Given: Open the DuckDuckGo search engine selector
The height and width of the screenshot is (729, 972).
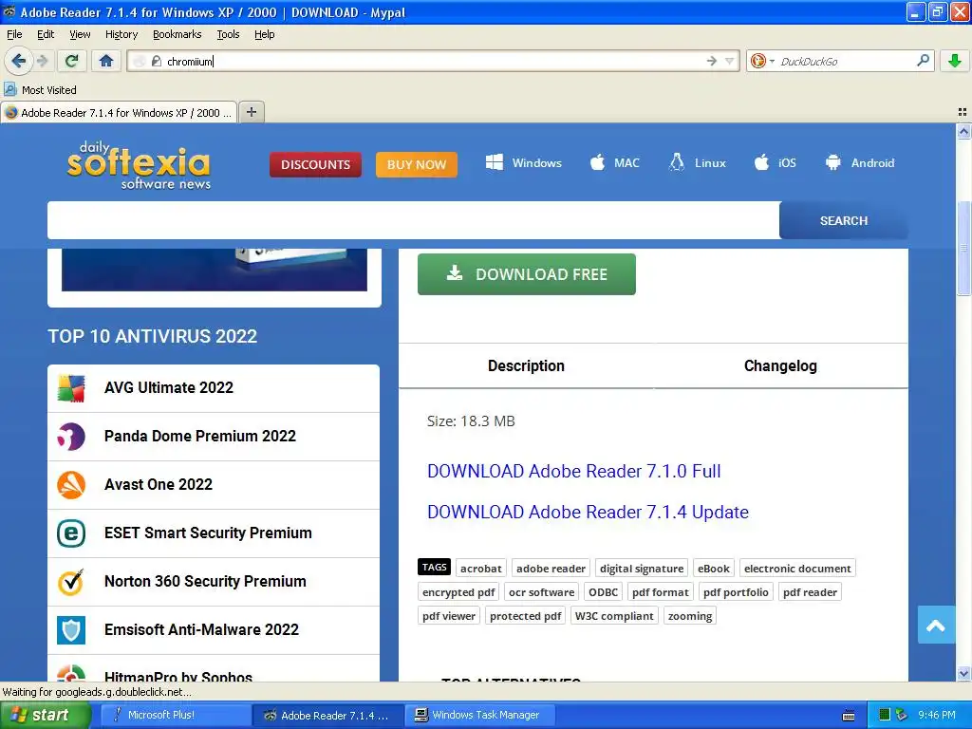Looking at the screenshot, I should (762, 61).
